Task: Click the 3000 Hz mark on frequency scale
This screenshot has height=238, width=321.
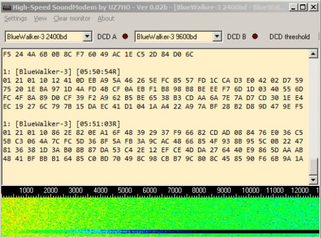Action: [x=75, y=191]
